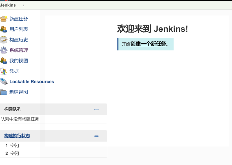Open the 用户列表 link
The width and height of the screenshot is (232, 165).
point(19,29)
